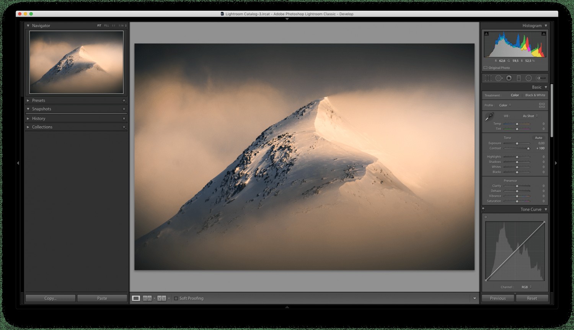The width and height of the screenshot is (574, 330).
Task: Select the Crop Overlay tool
Action: click(x=488, y=78)
